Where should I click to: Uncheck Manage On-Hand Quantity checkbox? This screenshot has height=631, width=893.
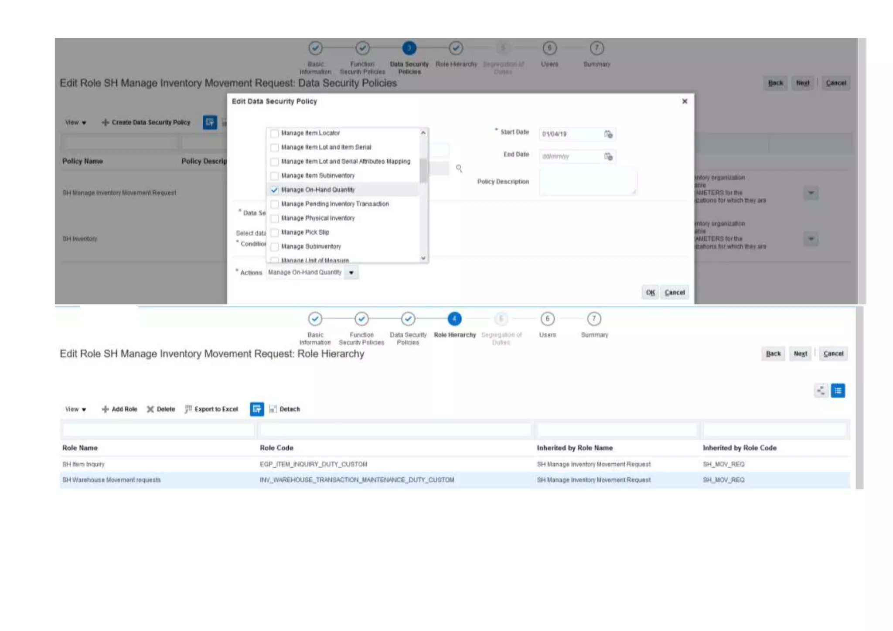(274, 190)
